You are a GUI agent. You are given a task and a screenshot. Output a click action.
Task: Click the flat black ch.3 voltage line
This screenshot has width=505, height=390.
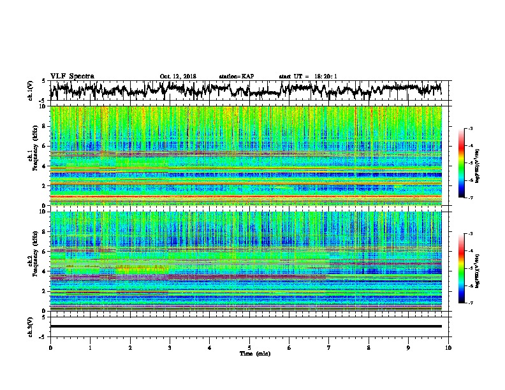click(246, 326)
